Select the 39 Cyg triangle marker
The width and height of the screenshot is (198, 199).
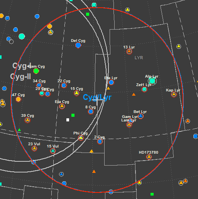(27, 120)
